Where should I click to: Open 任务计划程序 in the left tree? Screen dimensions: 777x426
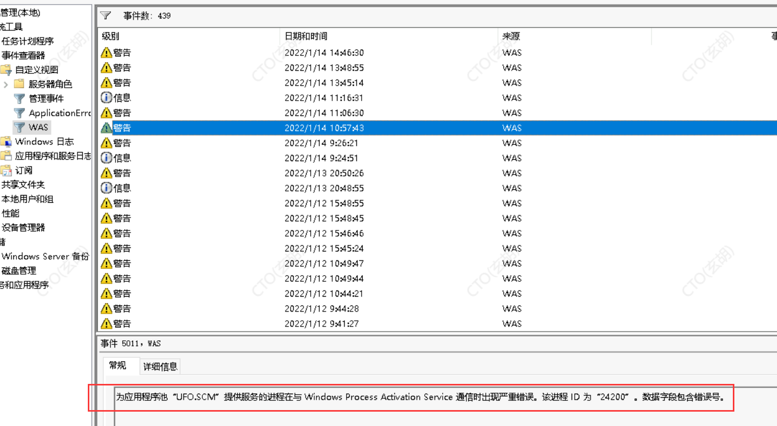(x=28, y=41)
